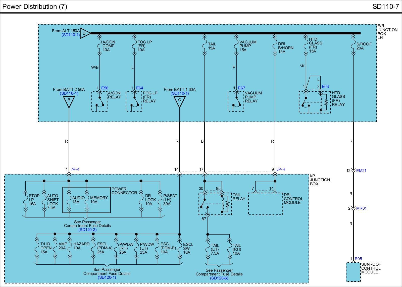Click the C connector triangle from BATT 1
Viewport: 402px width, 287px height.
(x=179, y=101)
